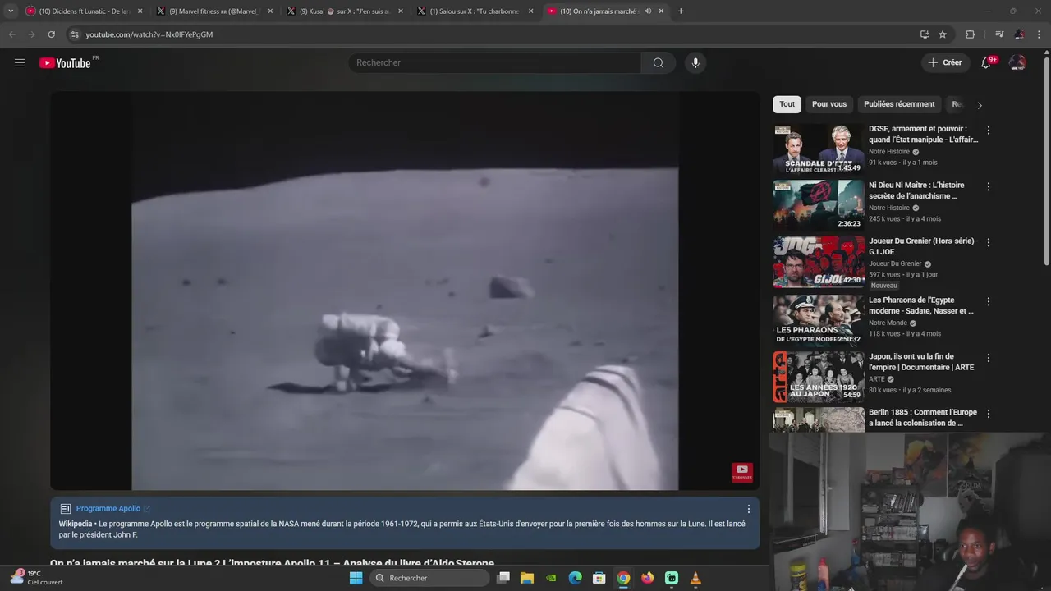Open Chrome three-dot menu
1051x591 pixels.
pos(1040,34)
